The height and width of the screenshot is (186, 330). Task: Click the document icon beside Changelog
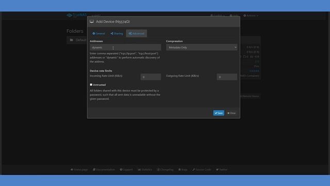158,169
